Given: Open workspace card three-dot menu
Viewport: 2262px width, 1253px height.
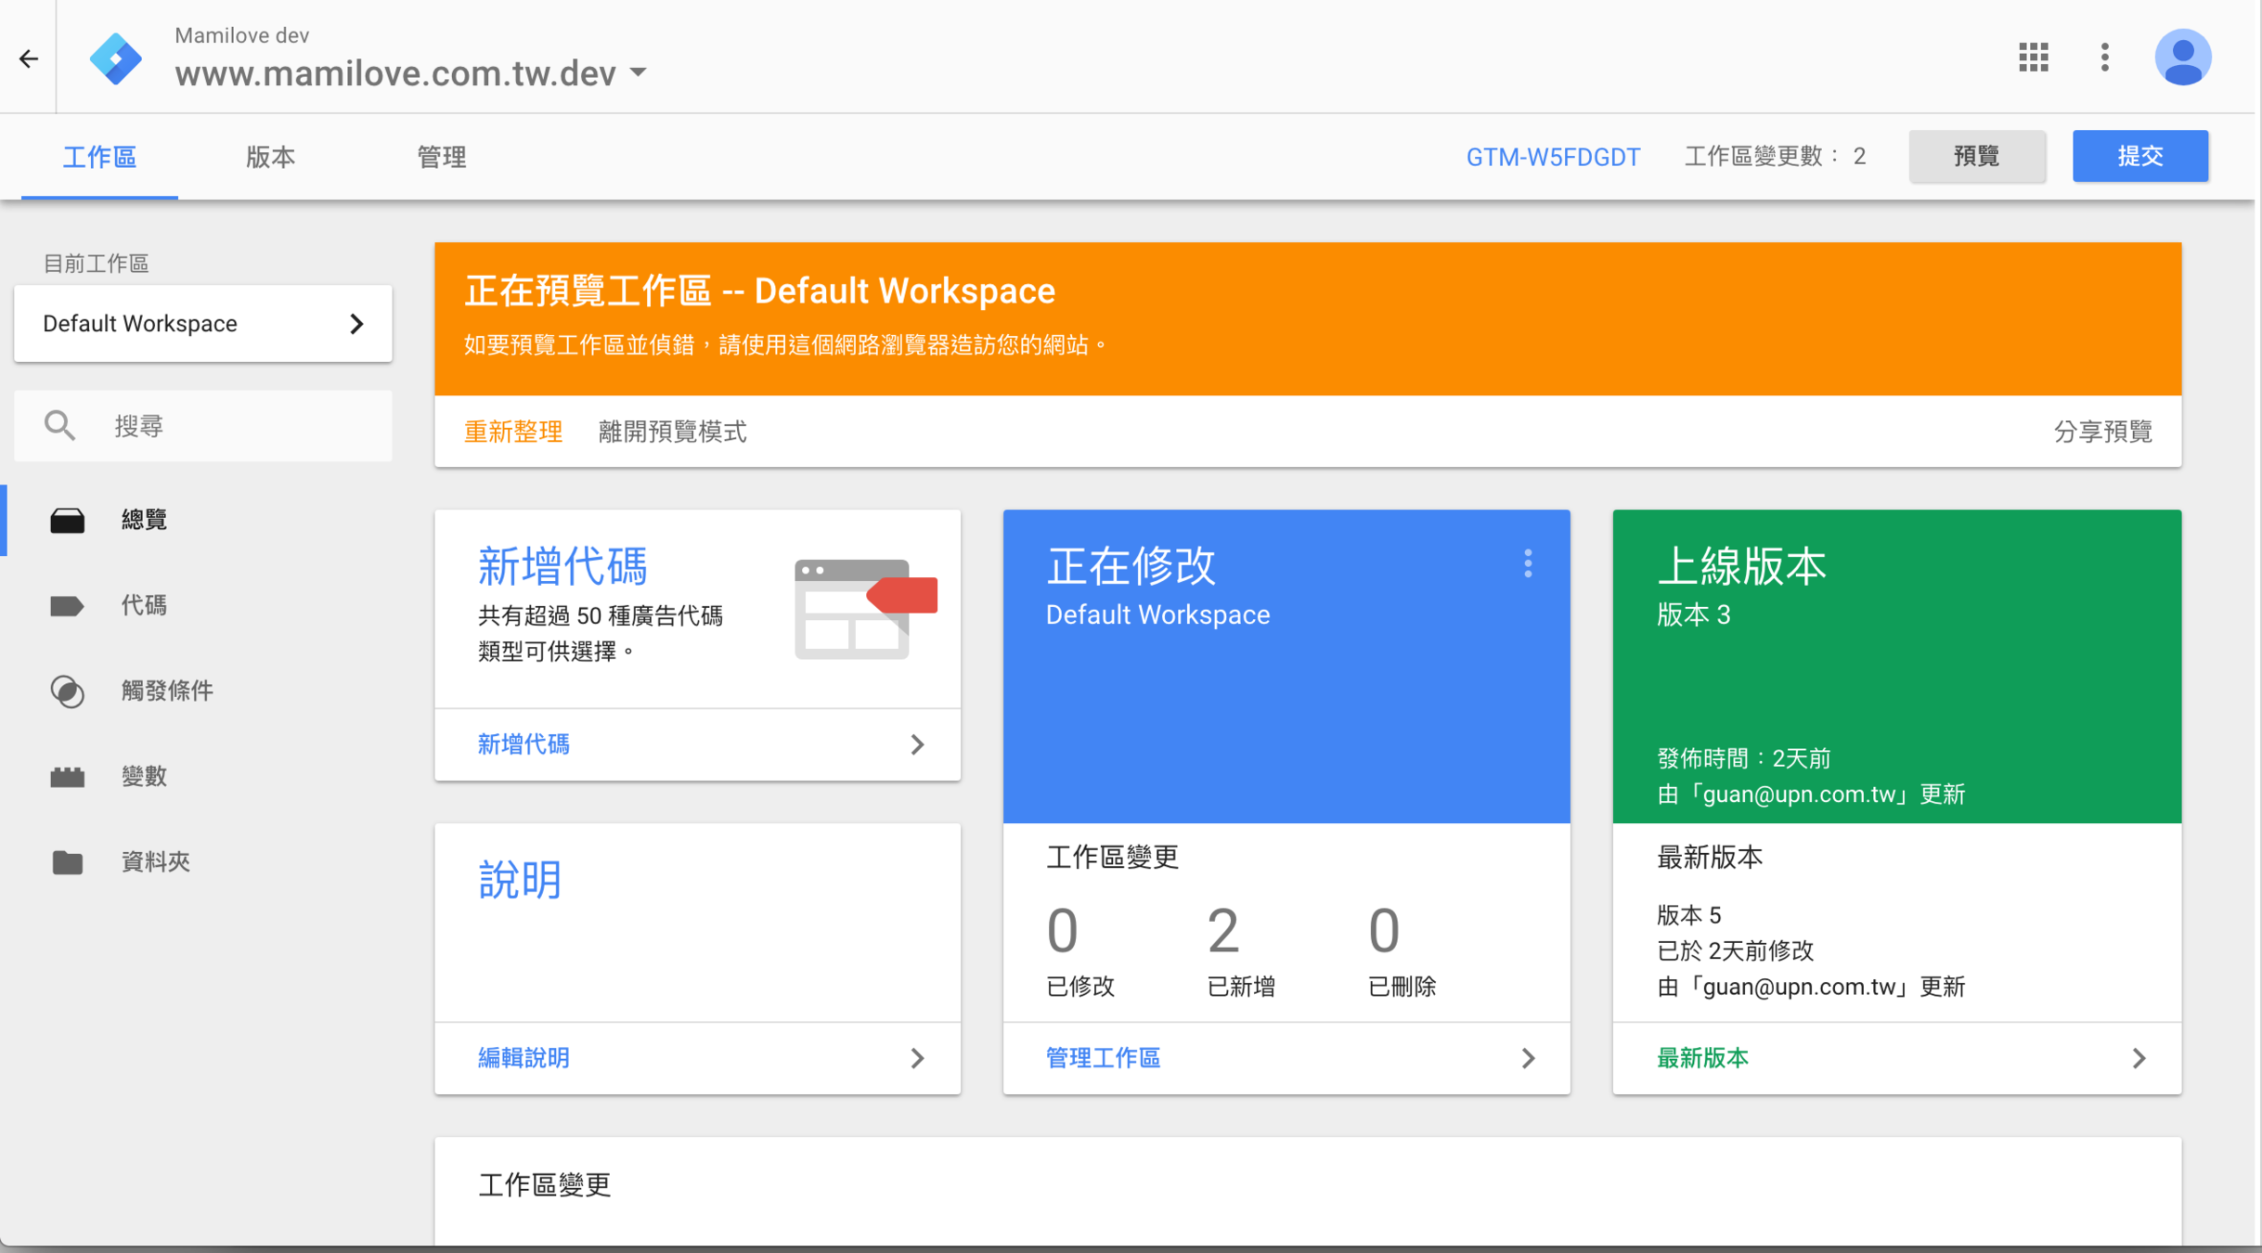Looking at the screenshot, I should (1528, 563).
